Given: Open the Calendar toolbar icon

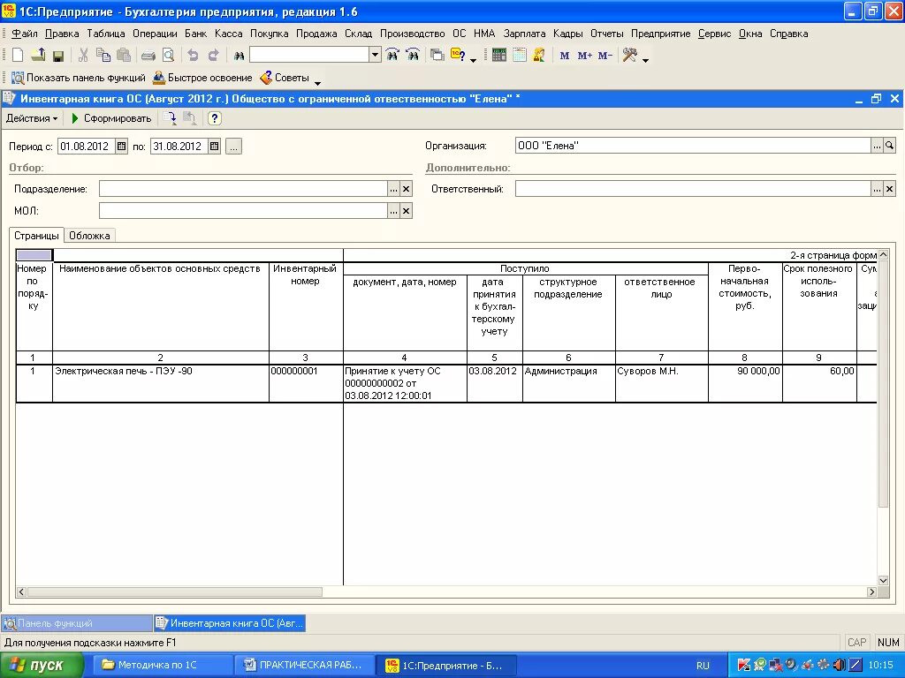Looking at the screenshot, I should (520, 56).
